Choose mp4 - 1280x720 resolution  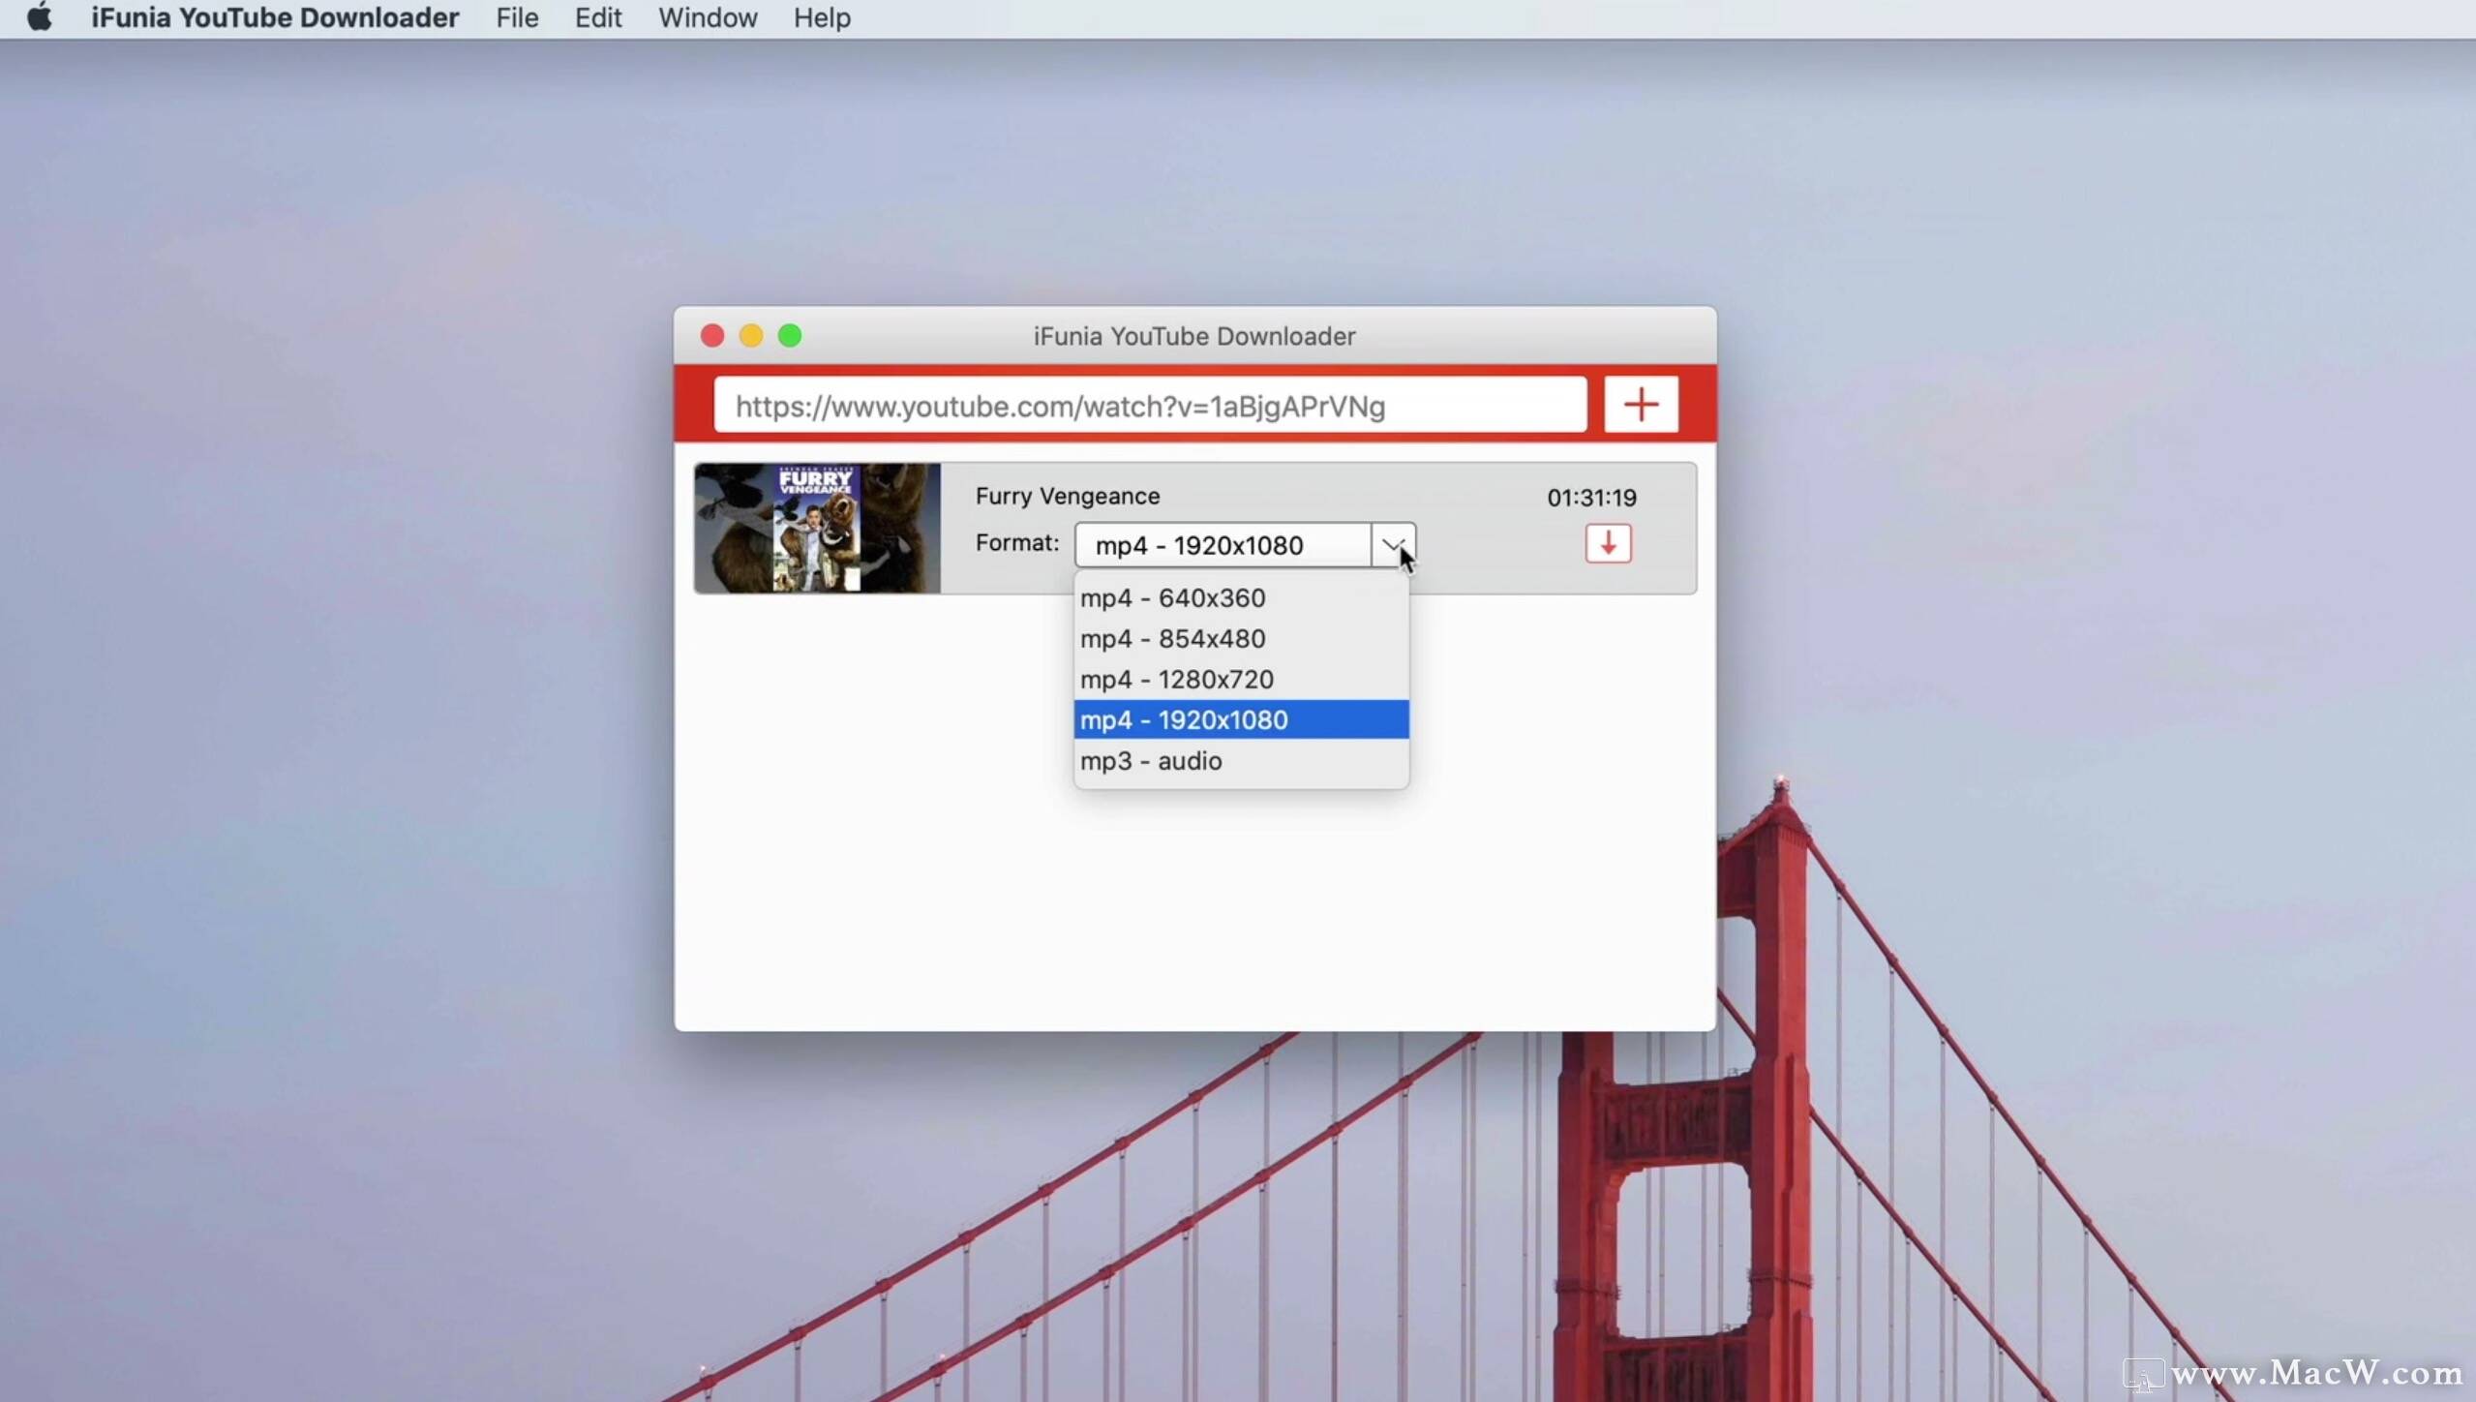[x=1177, y=679]
